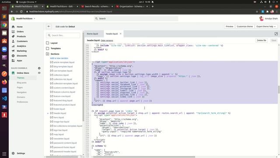This screenshot has width=280, height=158.
Task: Click the code editor horizontal scrollbar
Action: 144,157
